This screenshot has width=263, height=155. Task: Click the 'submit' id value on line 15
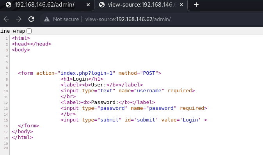coord(146,120)
